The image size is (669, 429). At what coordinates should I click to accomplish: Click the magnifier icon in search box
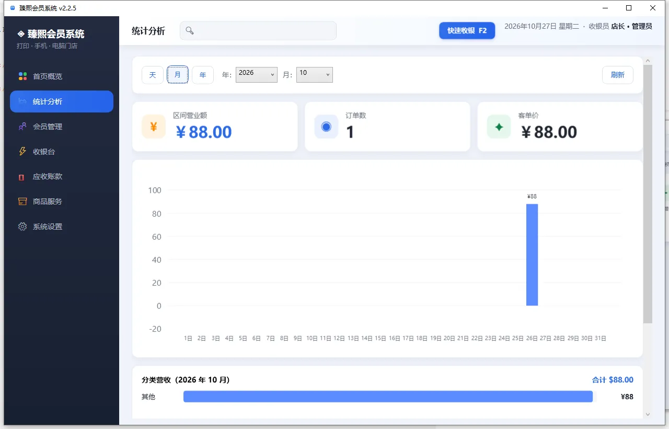point(190,31)
